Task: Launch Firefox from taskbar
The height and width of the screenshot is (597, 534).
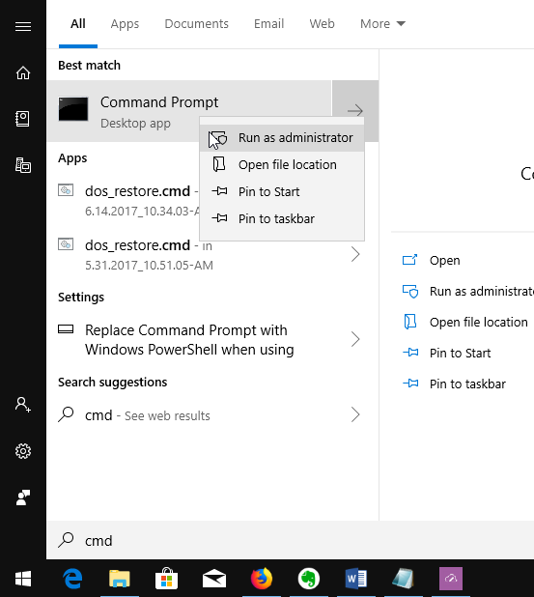Action: pos(262,579)
